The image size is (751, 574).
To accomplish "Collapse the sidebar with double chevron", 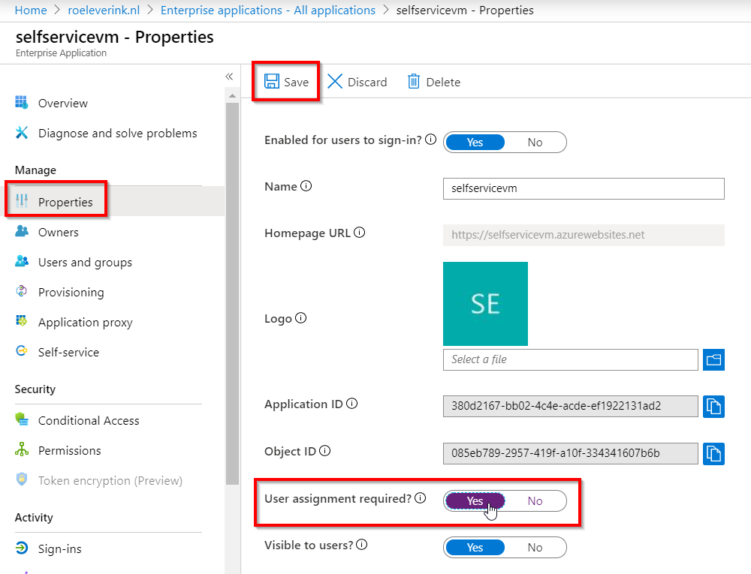I will click(229, 77).
